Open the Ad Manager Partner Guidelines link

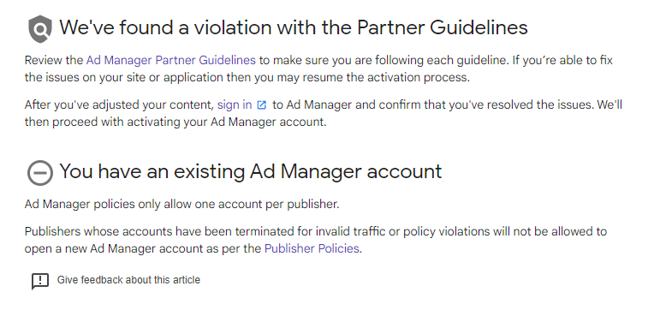tap(171, 60)
